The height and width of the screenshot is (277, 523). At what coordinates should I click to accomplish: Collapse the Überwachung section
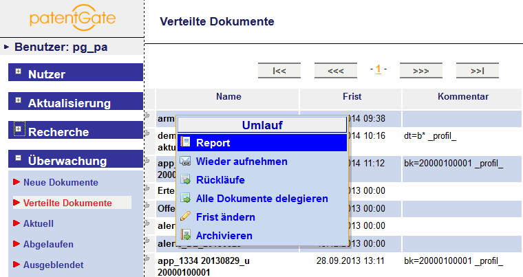(18, 159)
